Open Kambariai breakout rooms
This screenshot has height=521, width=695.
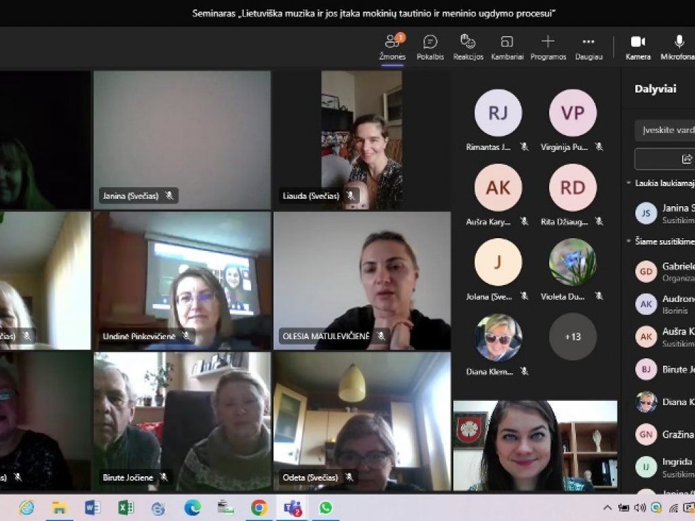point(507,47)
